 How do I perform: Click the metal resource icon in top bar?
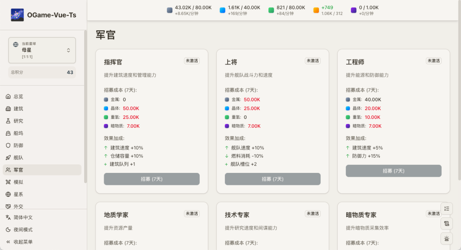point(170,10)
